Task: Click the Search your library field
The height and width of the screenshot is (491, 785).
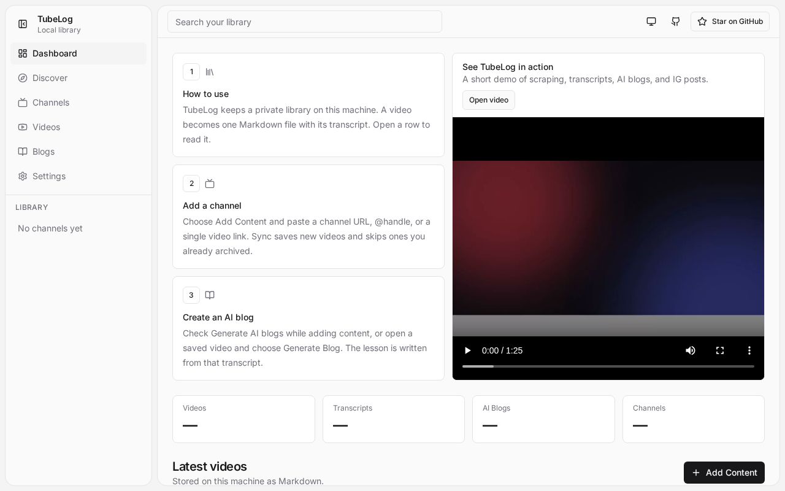Action: click(x=305, y=21)
